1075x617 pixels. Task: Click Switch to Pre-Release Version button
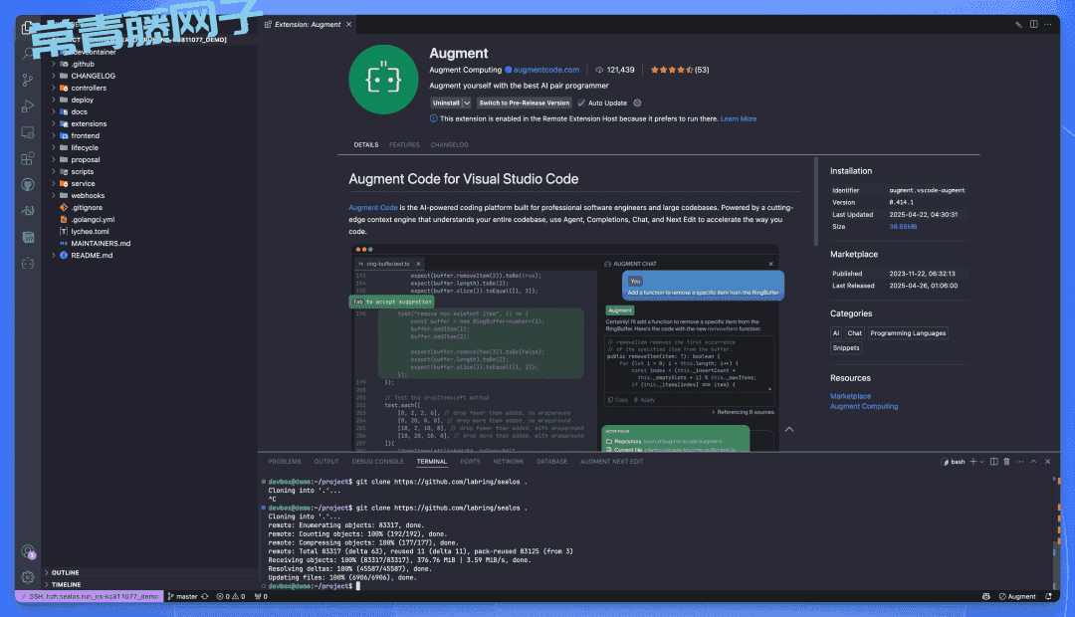(524, 103)
